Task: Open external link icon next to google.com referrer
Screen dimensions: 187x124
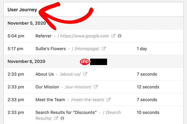Action: 113,36
